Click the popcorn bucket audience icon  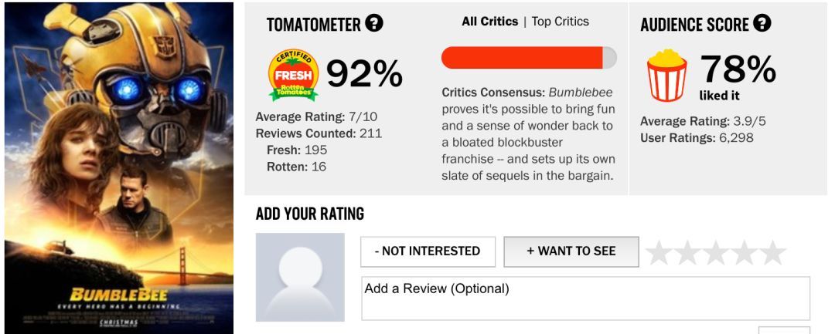tap(666, 75)
